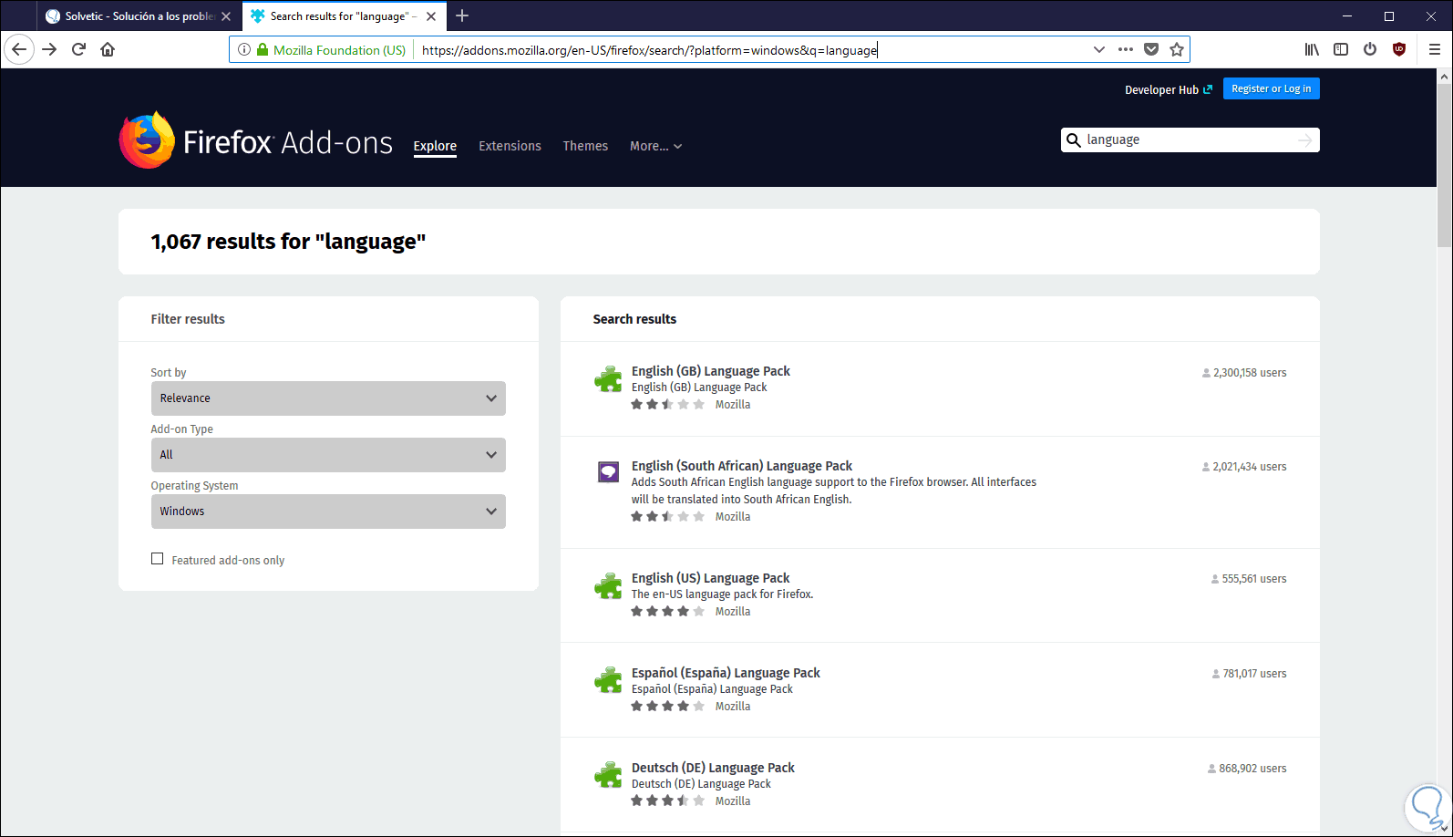1453x837 pixels.
Task: Switch to the Solvetic tab
Action: tap(139, 16)
